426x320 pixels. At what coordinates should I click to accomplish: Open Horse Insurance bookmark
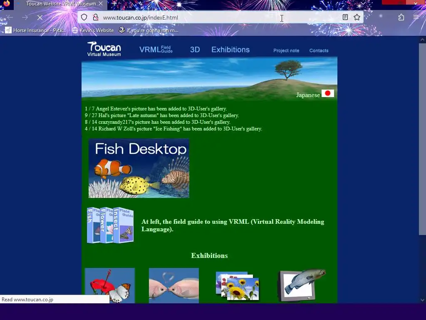click(x=36, y=30)
